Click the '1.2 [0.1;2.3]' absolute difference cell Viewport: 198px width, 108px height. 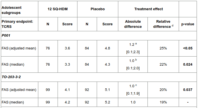point(133,48)
